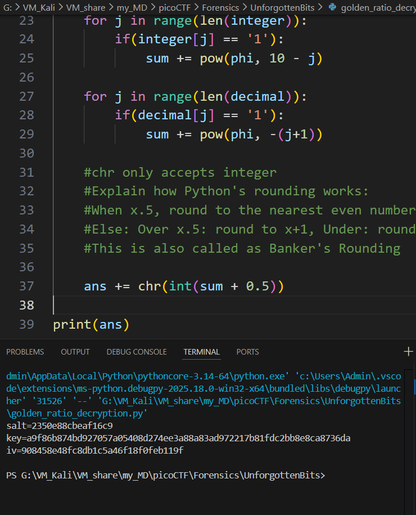This screenshot has height=515, width=416.
Task: Click the PowerShell prompt line in terminal
Action: [166, 475]
